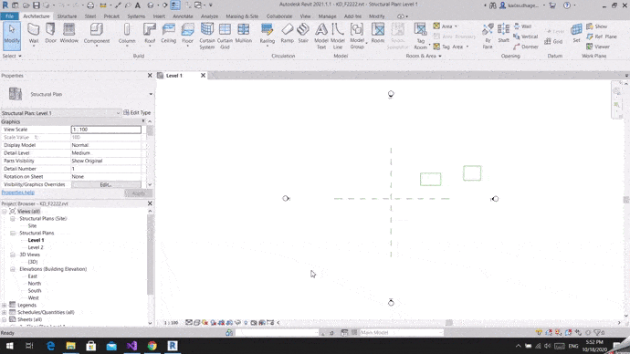Viewport: 630px width, 354px height.
Task: Click the Model Text tool
Action: pos(321,36)
